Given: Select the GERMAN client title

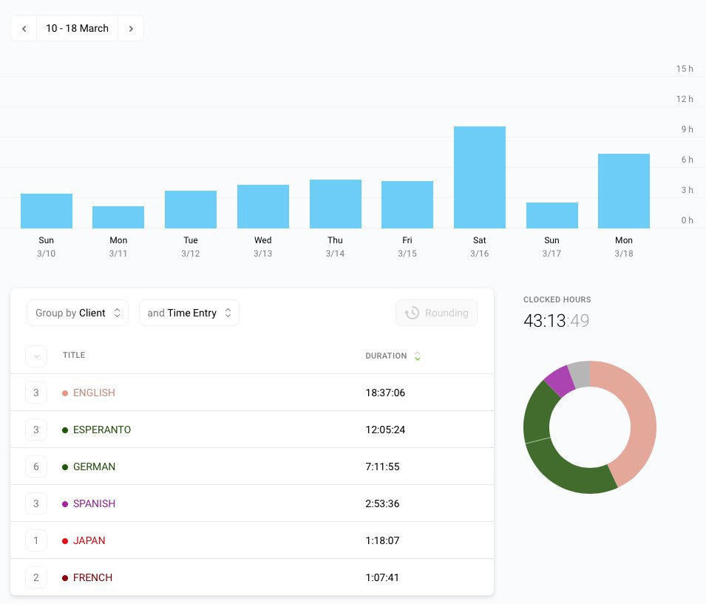Looking at the screenshot, I should [x=94, y=466].
